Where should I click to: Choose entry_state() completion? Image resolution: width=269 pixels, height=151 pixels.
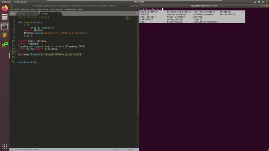[175, 19]
